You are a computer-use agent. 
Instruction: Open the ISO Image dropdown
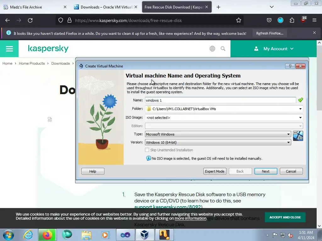tap(300, 118)
